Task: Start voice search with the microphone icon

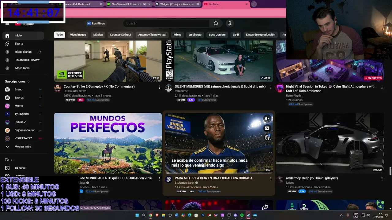Action: [230, 24]
